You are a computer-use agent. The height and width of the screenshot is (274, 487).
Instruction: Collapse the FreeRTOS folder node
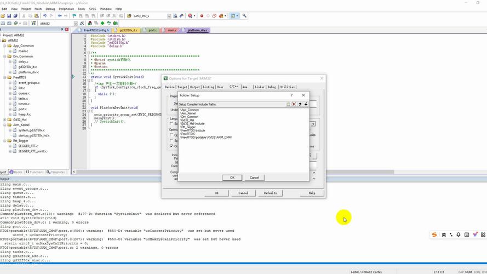pos(5,77)
